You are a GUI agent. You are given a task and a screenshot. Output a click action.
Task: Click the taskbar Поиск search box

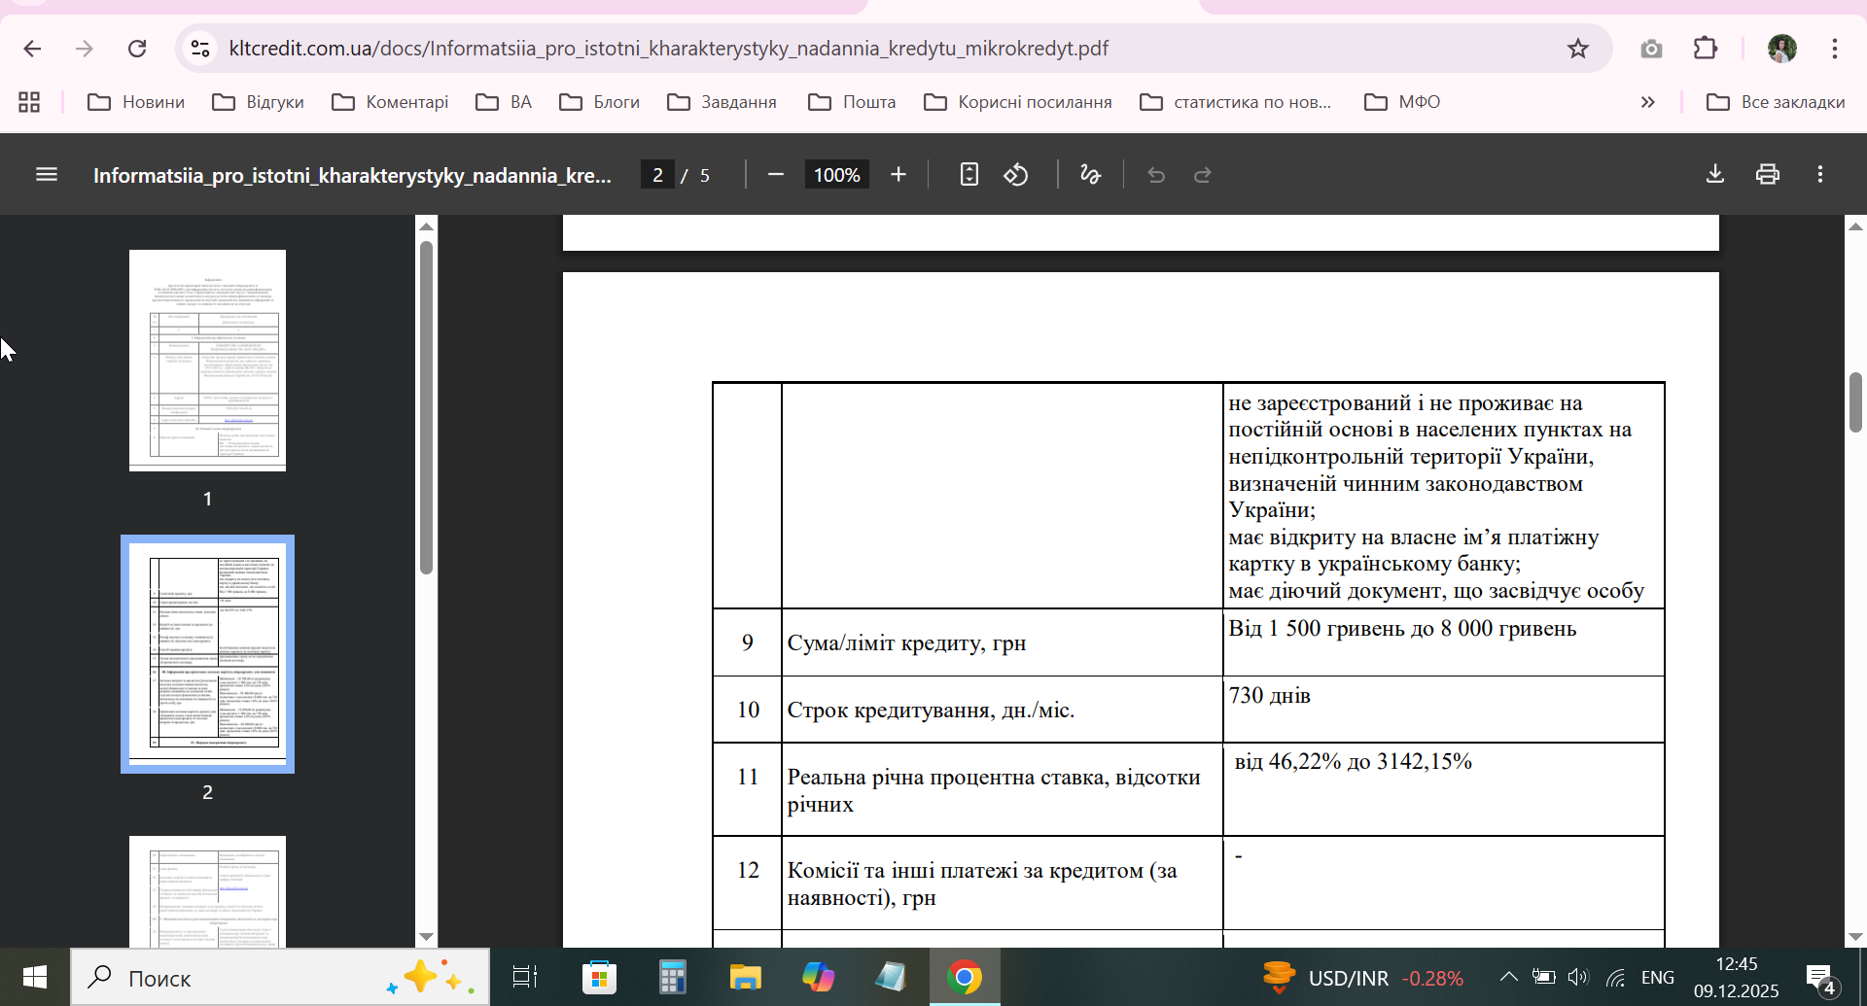280,977
